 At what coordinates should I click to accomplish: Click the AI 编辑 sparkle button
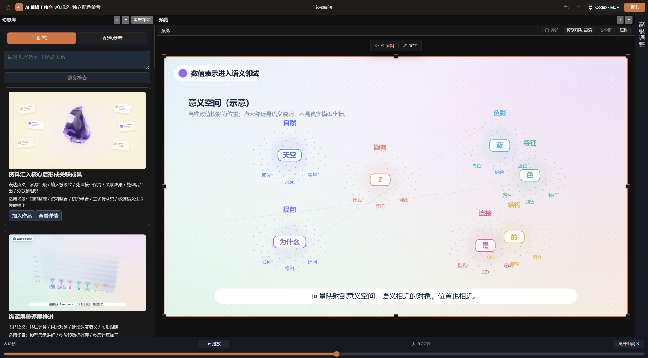pos(384,45)
